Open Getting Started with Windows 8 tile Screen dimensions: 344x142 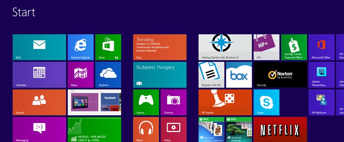click(x=225, y=47)
